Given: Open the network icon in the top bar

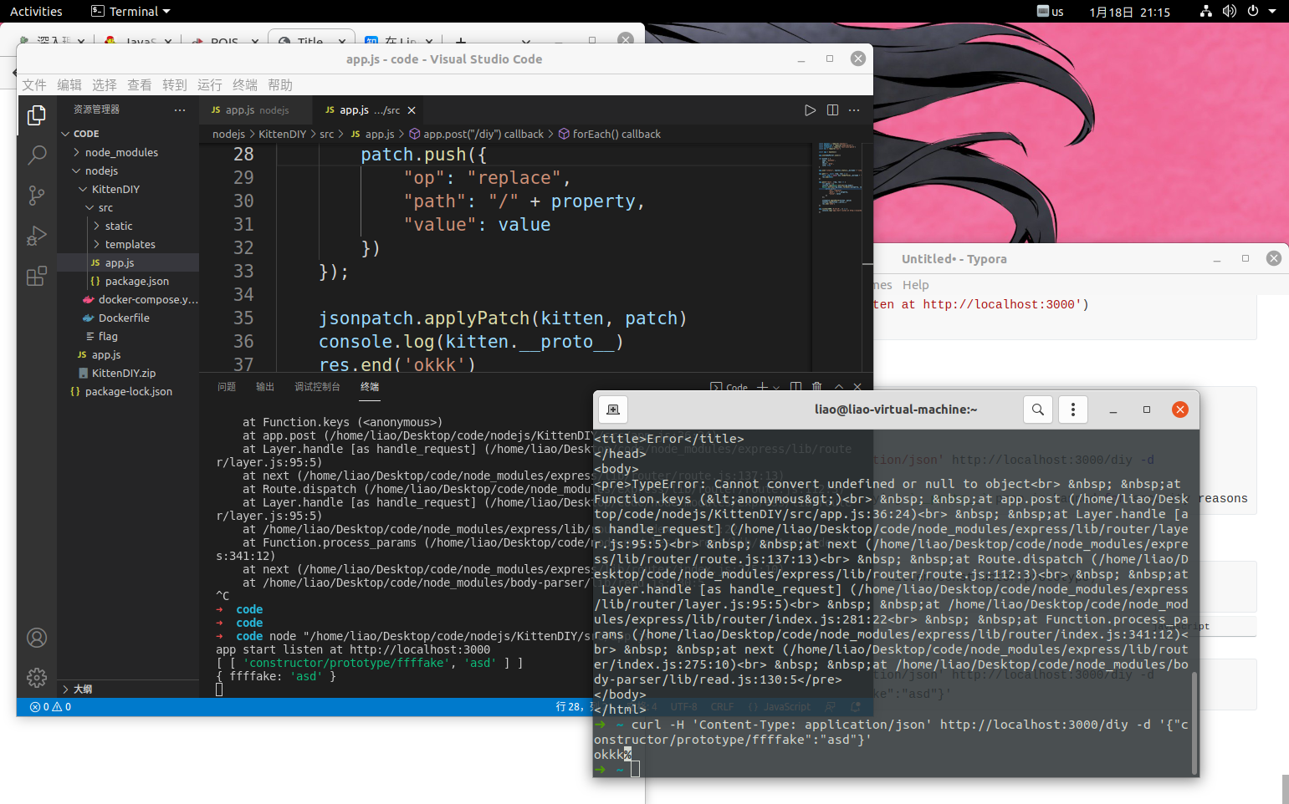Looking at the screenshot, I should click(1205, 12).
